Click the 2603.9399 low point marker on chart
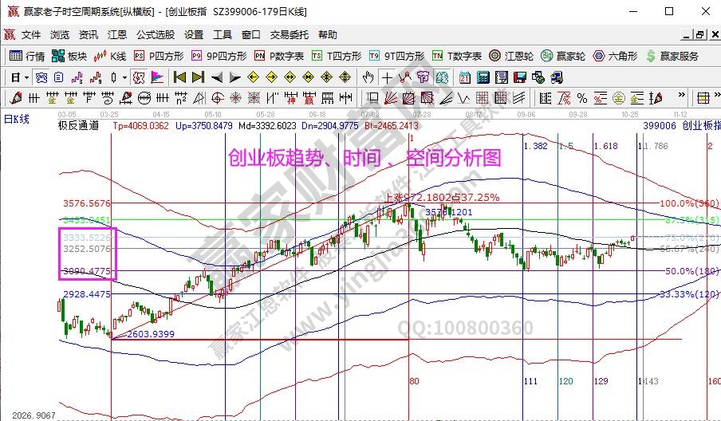The width and height of the screenshot is (721, 421). click(149, 333)
